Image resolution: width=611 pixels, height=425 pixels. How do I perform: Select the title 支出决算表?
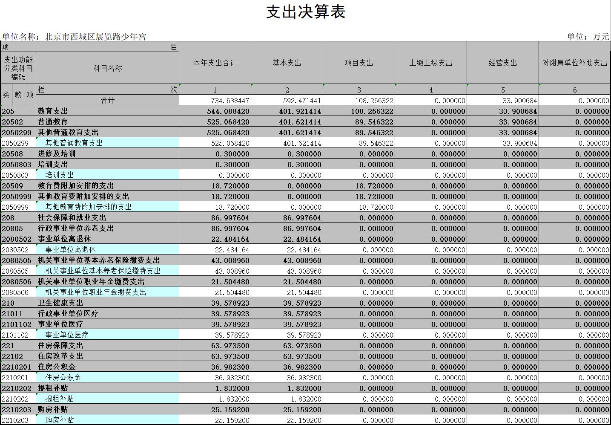(305, 12)
